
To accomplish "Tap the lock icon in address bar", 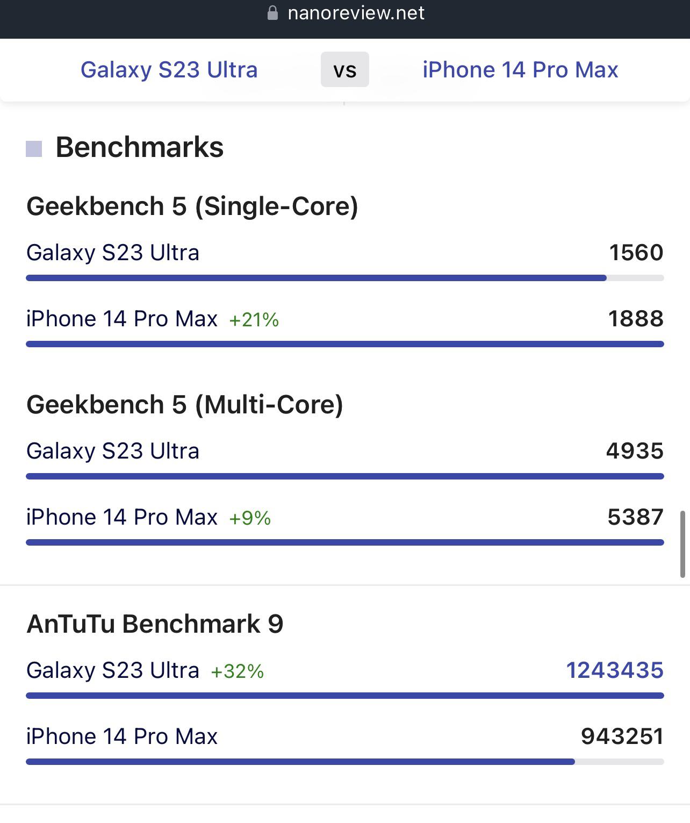I will click(x=272, y=13).
